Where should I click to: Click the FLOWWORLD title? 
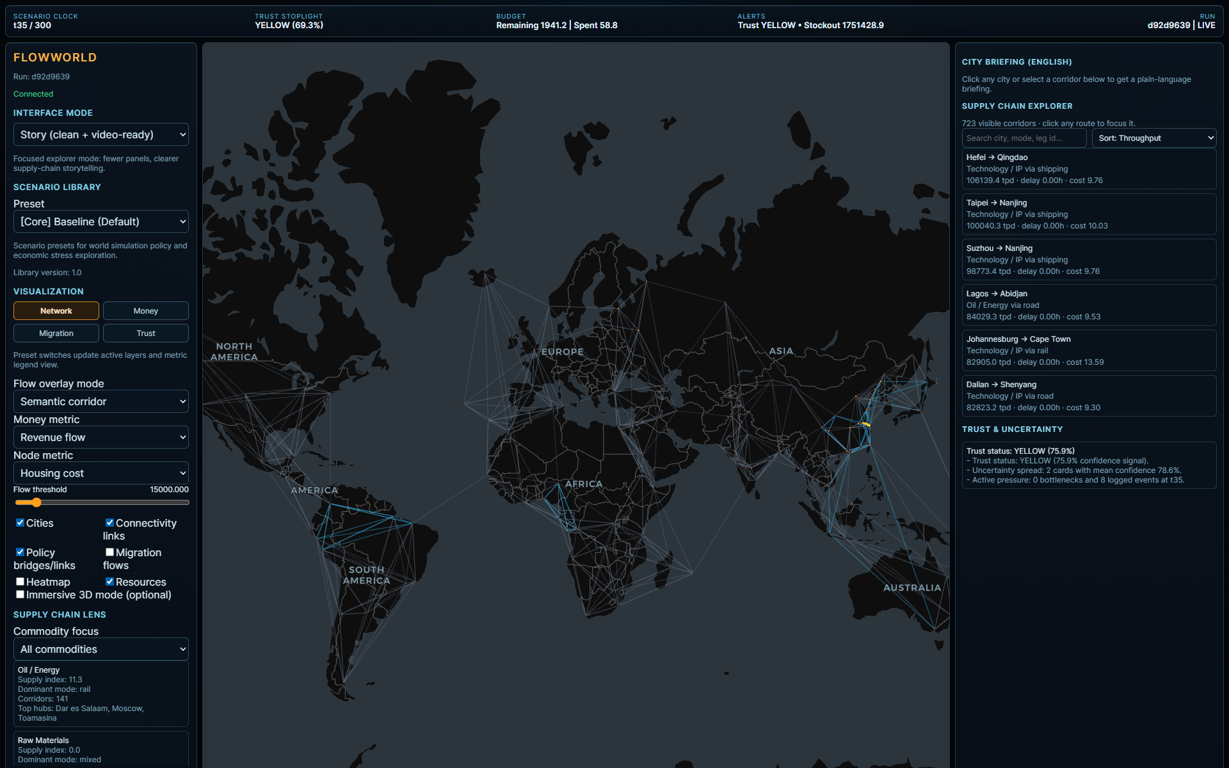(55, 58)
